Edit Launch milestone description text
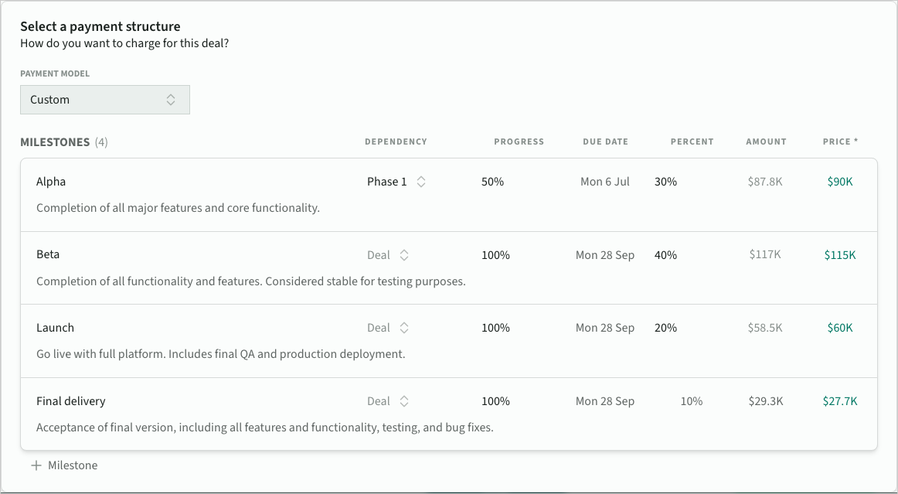The height and width of the screenshot is (494, 898). coord(220,354)
